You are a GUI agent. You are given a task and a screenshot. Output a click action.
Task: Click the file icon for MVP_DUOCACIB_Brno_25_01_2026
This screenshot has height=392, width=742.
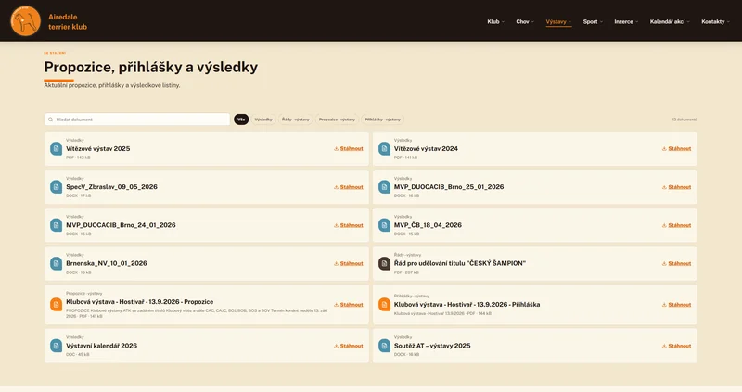[384, 187]
